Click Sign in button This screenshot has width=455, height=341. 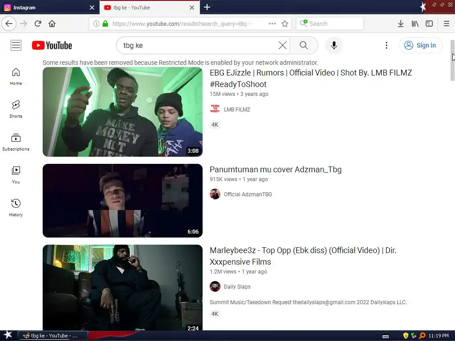421,45
